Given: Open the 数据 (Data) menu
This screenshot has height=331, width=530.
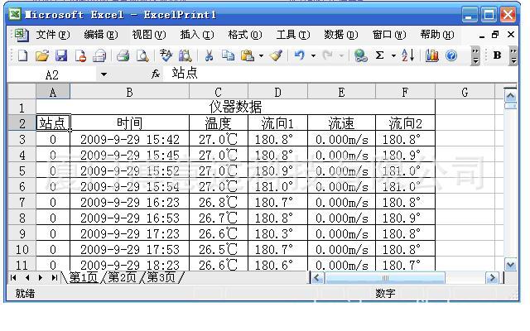Looking at the screenshot, I should (x=340, y=35).
